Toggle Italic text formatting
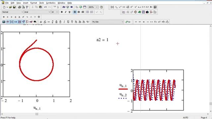Image resolution: width=212 pixels, height=119 pixels. [66, 12]
